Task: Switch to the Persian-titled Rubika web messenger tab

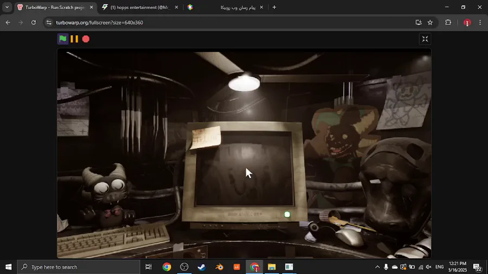Action: tap(225, 7)
